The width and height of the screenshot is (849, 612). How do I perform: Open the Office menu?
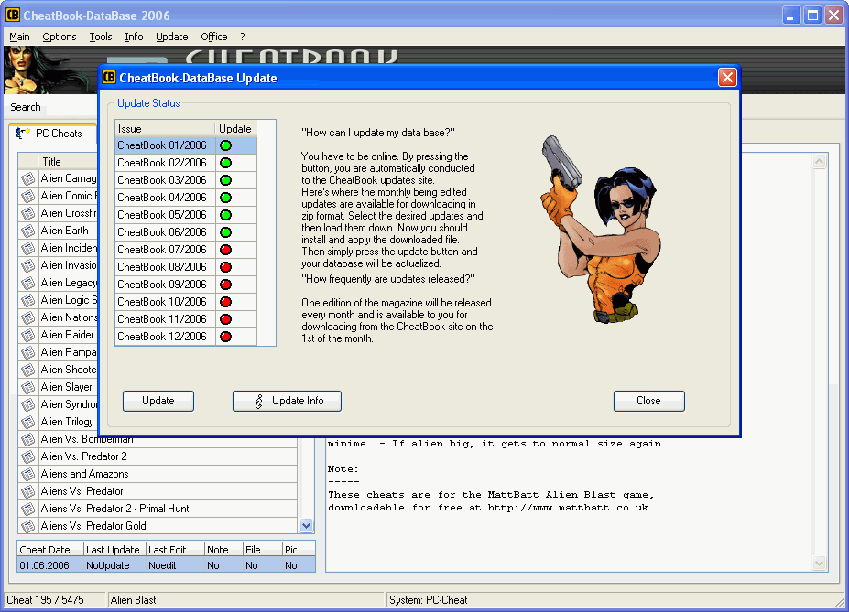214,37
